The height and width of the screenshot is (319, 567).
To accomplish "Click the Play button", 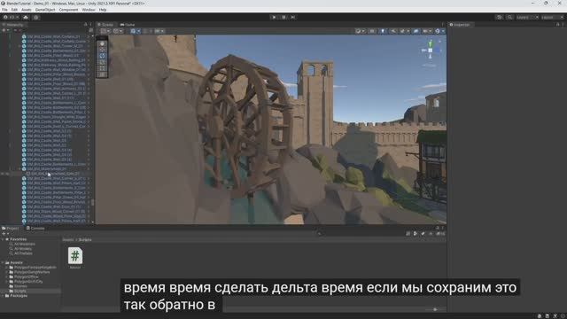I will click(x=274, y=17).
